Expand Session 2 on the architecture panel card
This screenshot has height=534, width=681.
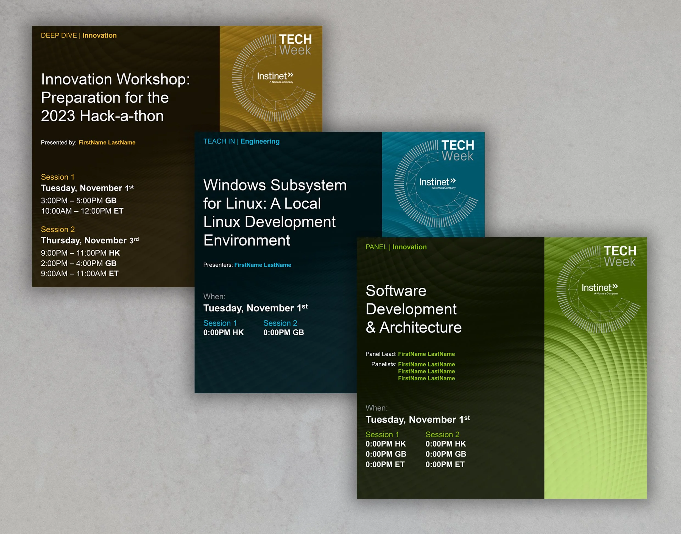click(x=443, y=434)
